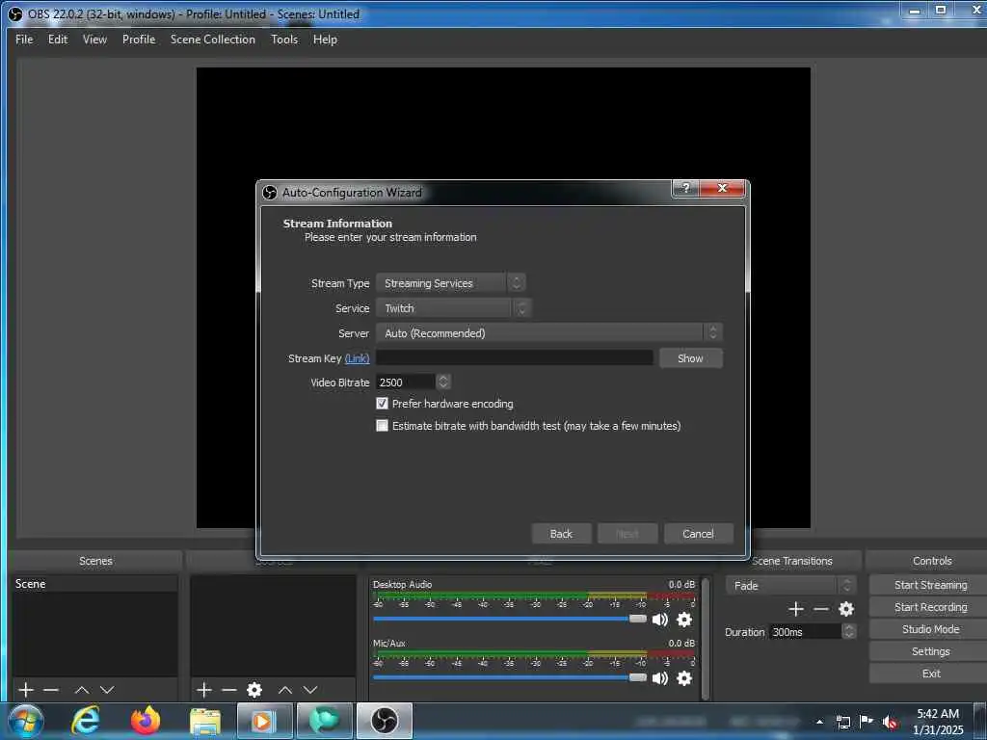
Task: Add a new source with plus icon
Action: point(204,690)
